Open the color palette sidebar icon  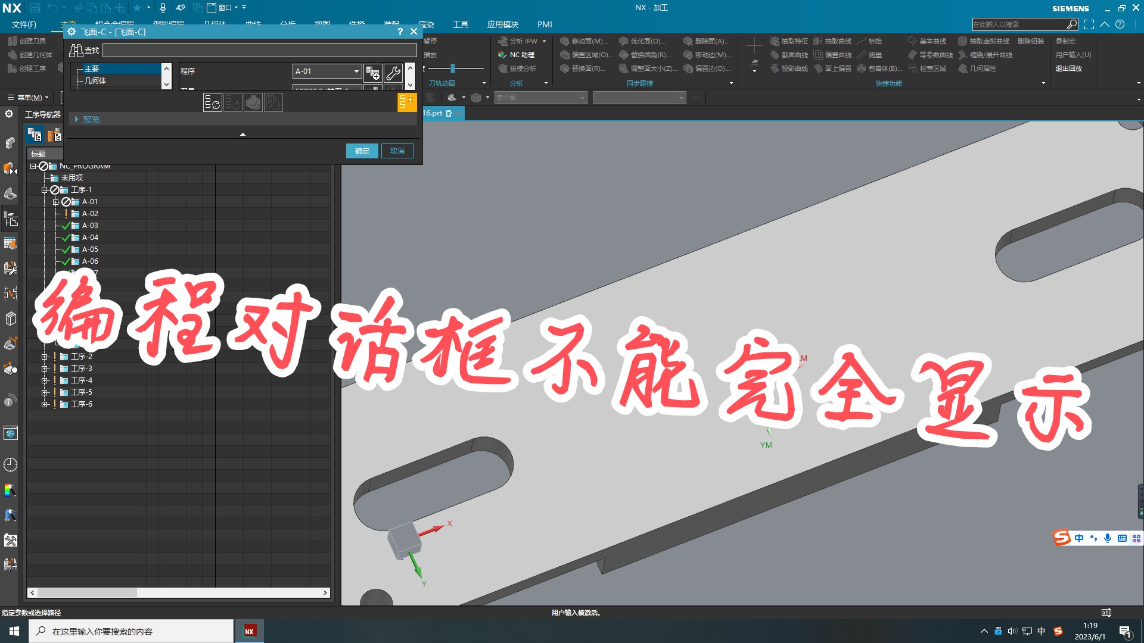coord(10,490)
